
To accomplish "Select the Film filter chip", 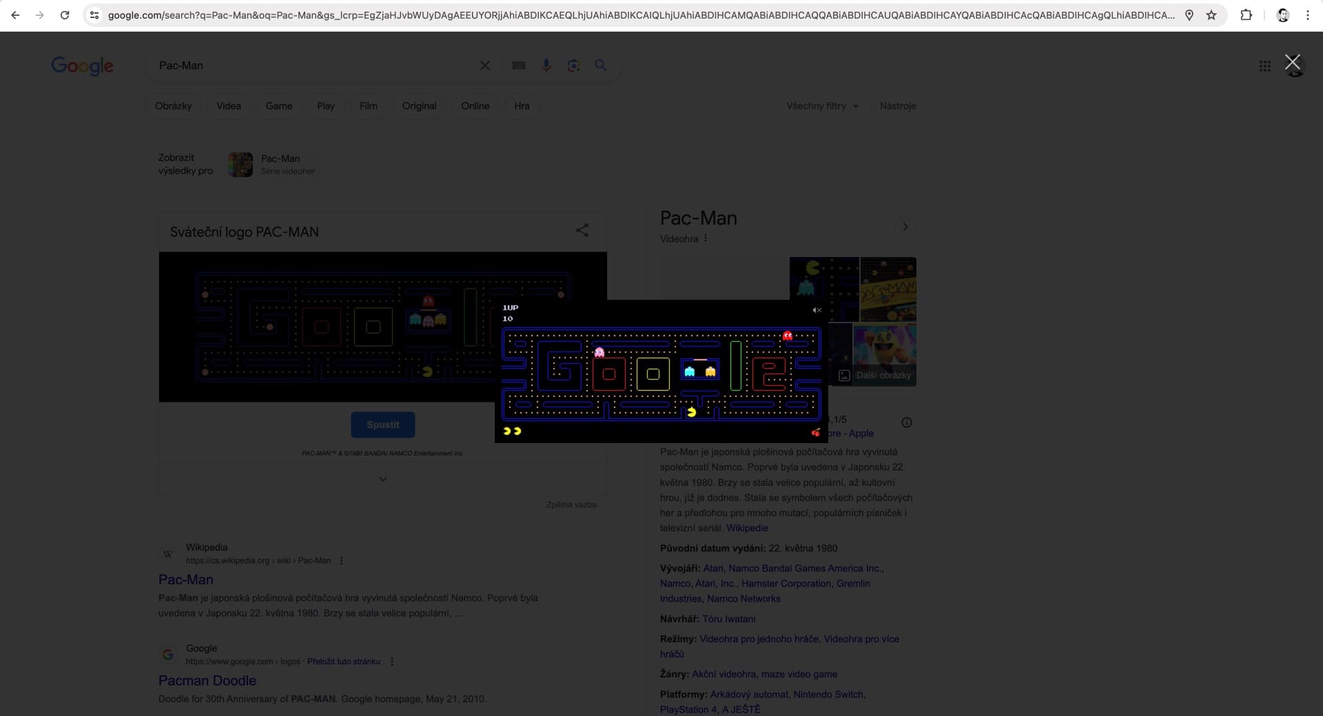I will coord(369,106).
